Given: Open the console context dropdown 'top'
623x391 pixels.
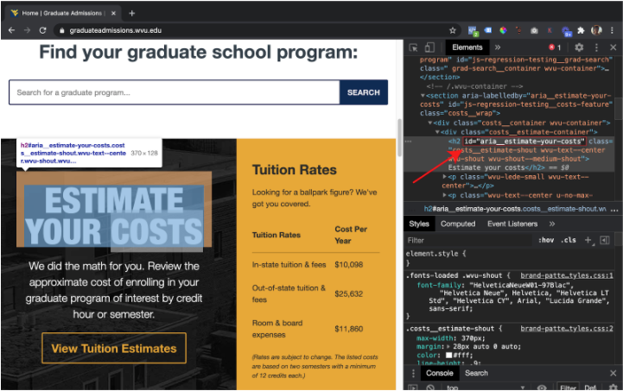Looking at the screenshot, I should point(486,388).
